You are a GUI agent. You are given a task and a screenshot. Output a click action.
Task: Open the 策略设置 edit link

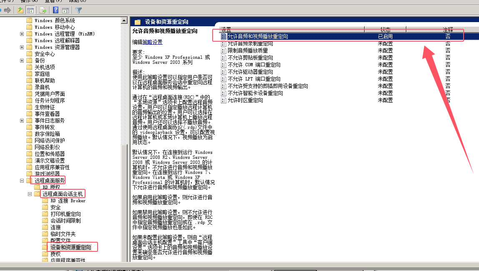[152, 42]
